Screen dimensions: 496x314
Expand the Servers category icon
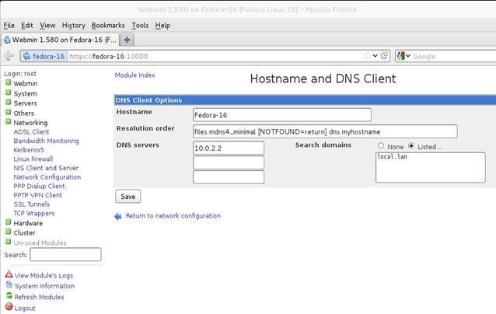point(9,103)
